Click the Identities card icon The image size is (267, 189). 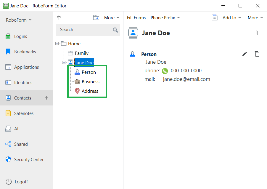[x=8, y=82]
